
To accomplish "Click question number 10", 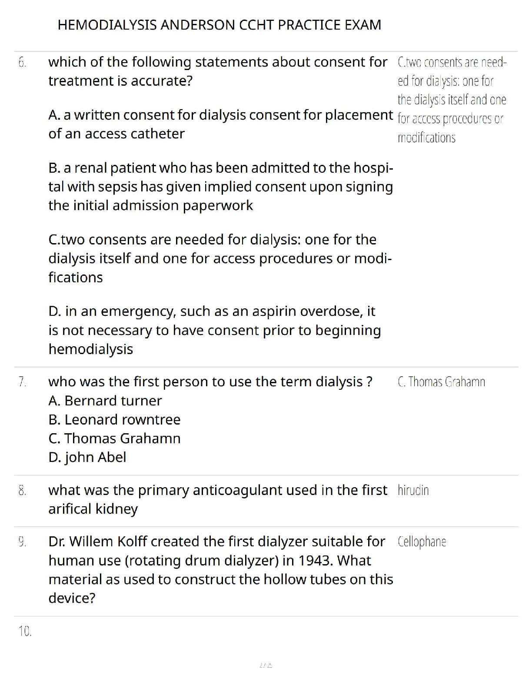I will [x=25, y=631].
